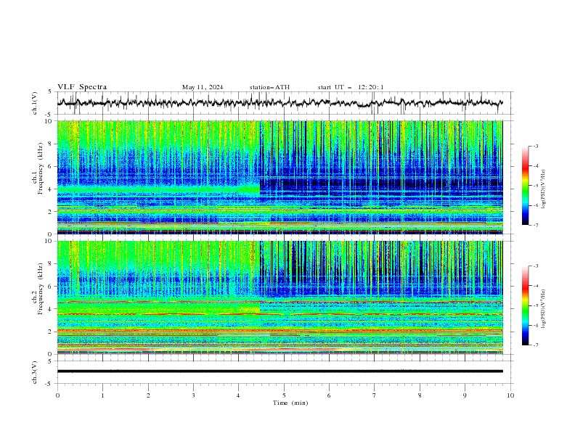Click the time axis tick label "0"
Image resolution: width=575 pixels, height=444 pixels.
(57, 395)
